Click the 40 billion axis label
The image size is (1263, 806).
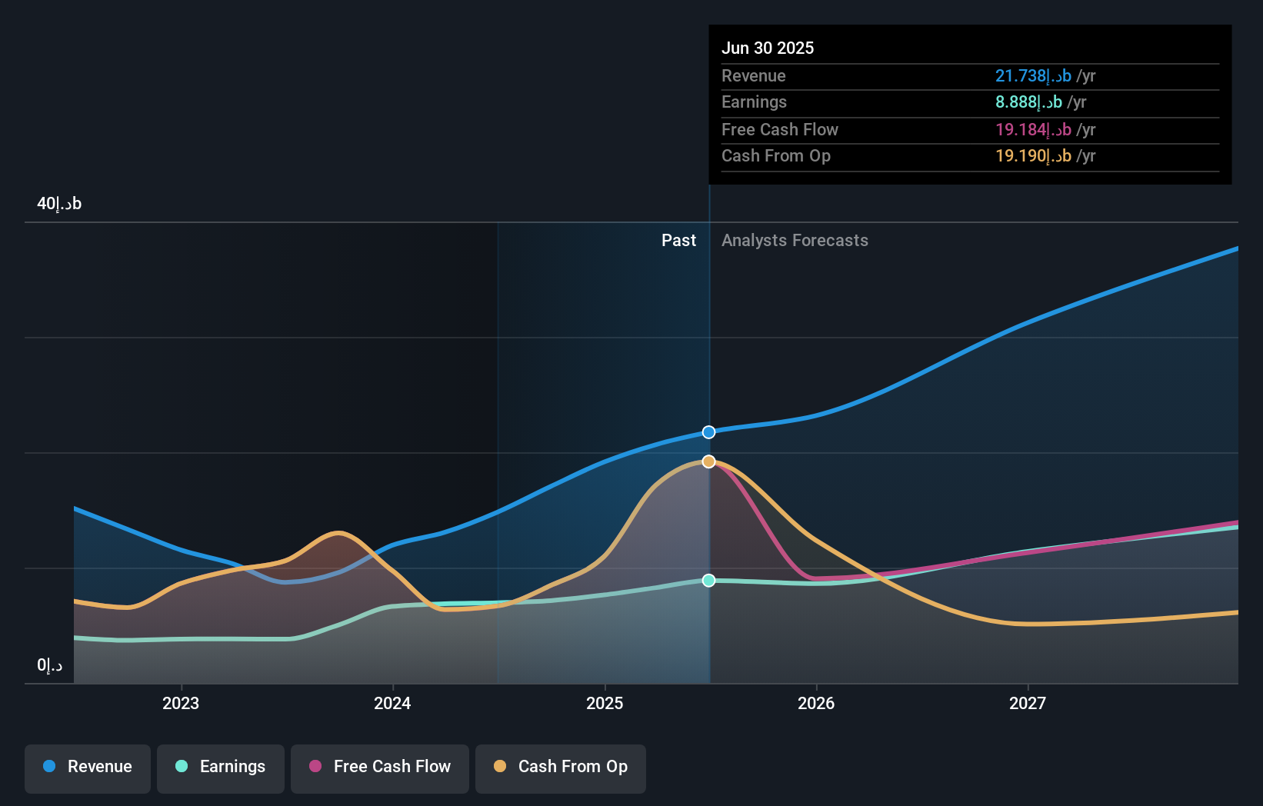point(59,203)
